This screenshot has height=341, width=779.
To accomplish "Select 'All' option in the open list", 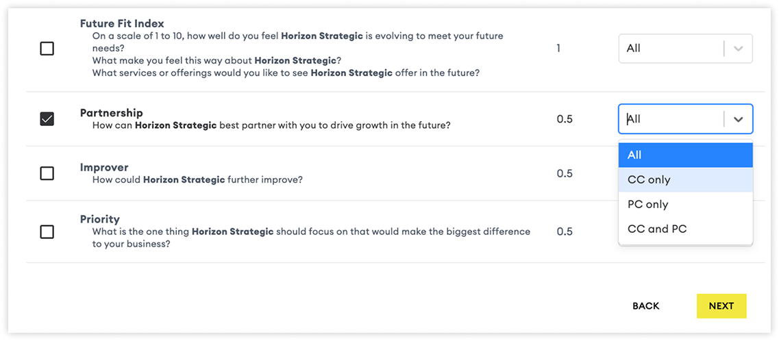I will coord(685,155).
